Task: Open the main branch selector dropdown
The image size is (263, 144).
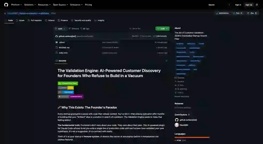Action: (60, 29)
